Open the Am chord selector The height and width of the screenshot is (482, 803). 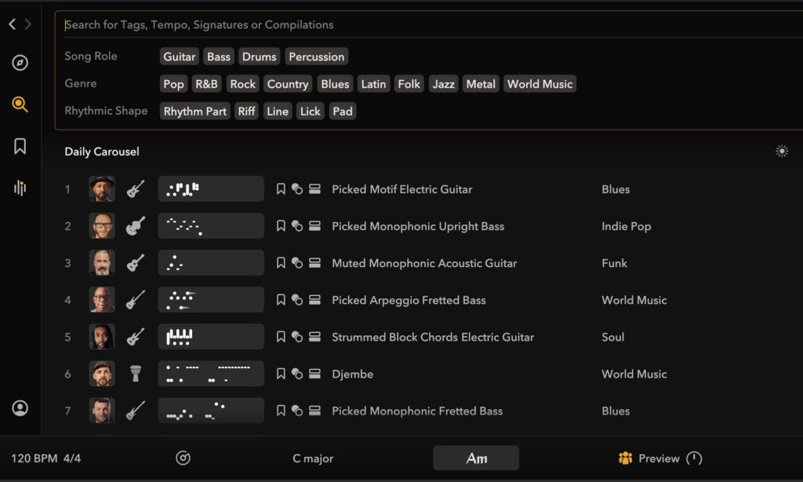[476, 458]
